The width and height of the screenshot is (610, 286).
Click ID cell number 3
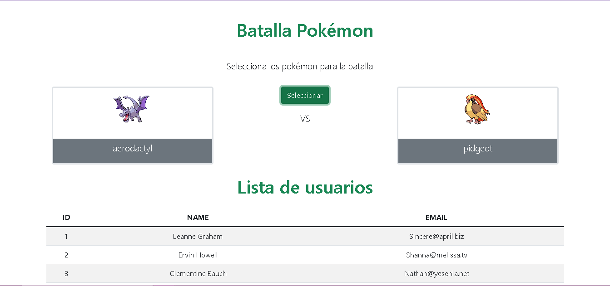coord(66,273)
